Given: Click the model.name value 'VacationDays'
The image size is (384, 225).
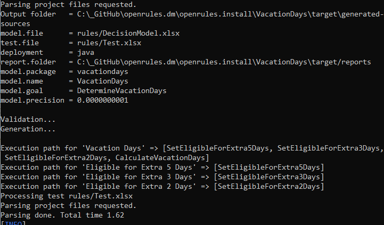Looking at the screenshot, I should pyautogui.click(x=103, y=81).
